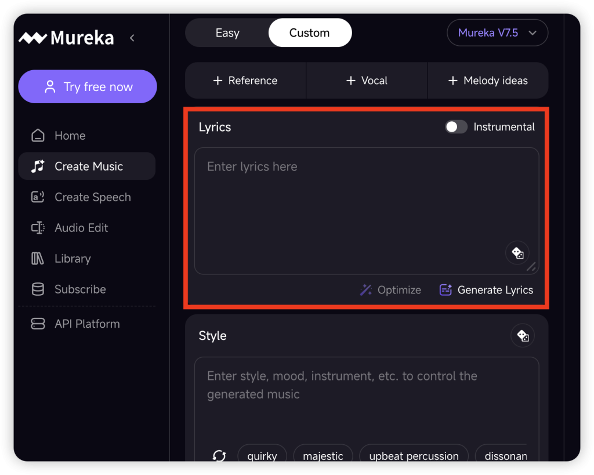Click the random style dice icon
Screen dimensions: 594x475
tap(523, 336)
